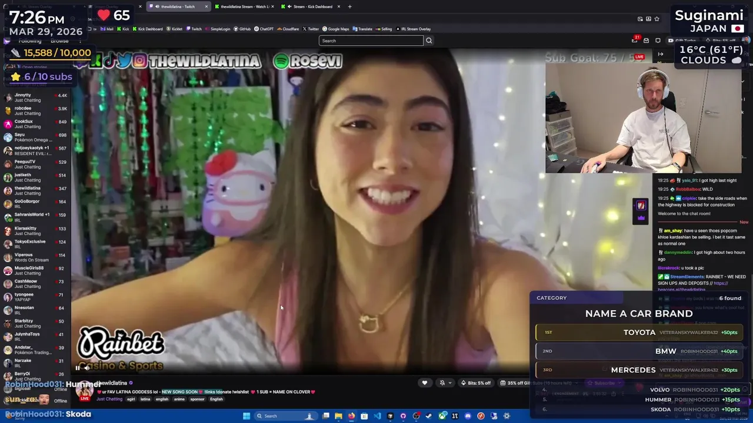This screenshot has width=753, height=423.
Task: Open a new browser tab
Action: point(349,6)
